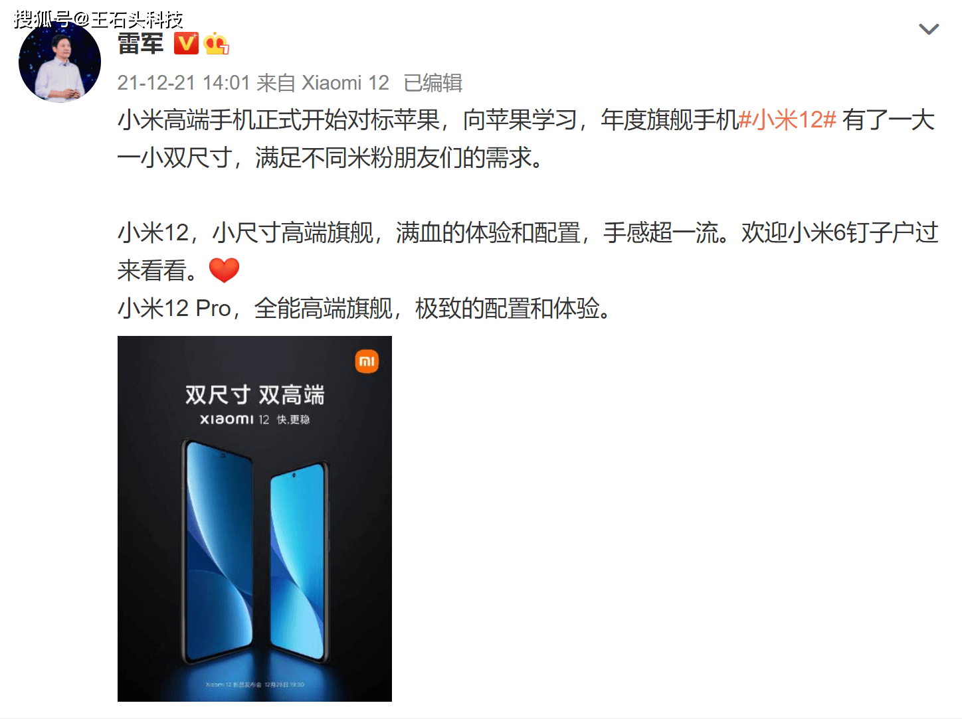View the 已编辑 edit history label
Viewport: 962px width, 719px height.
tap(433, 83)
